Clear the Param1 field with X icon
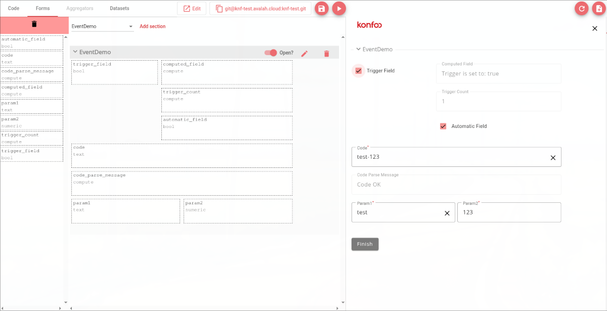 (447, 213)
